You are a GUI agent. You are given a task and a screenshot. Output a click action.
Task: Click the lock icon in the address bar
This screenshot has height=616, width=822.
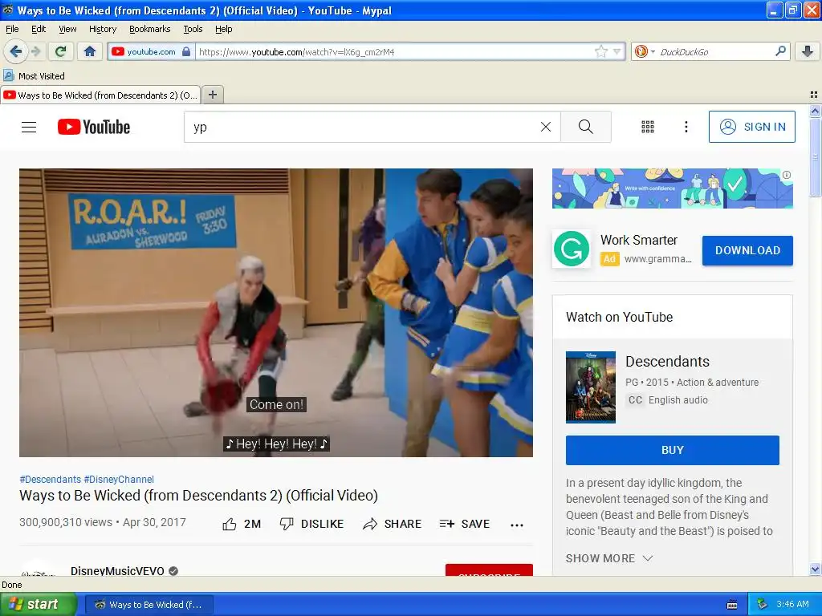186,51
